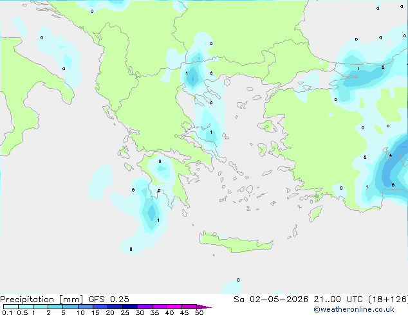Pick the 20–25 mm legend color swatch
Image resolution: width=408 pixels, height=315 pixels.
pyautogui.click(x=115, y=307)
